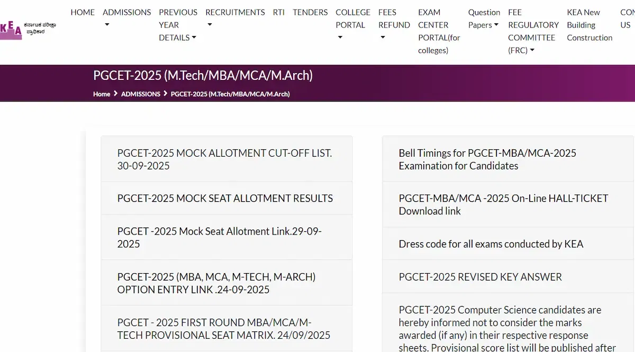635x352 pixels.
Task: Open KEA New Building Construction link
Action: tap(589, 25)
